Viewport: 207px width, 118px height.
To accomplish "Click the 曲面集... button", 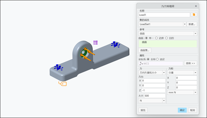I will tap(145, 50).
